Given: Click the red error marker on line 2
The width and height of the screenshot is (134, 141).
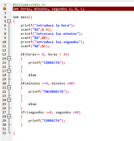Looking at the screenshot, I should click(x=4, y=9).
